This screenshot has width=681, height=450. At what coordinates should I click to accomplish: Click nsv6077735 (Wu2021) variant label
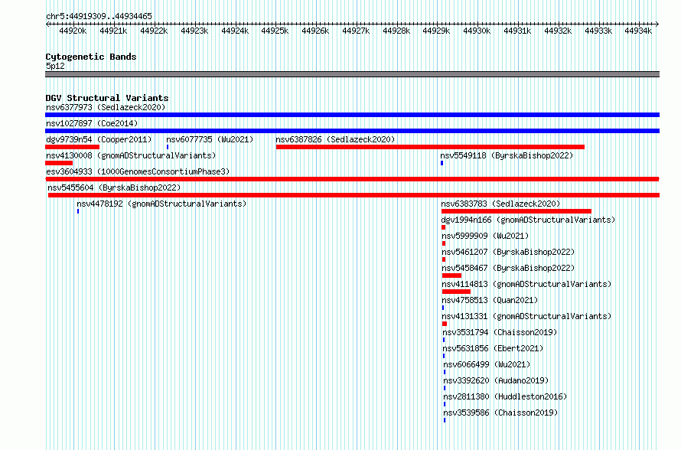(210, 139)
